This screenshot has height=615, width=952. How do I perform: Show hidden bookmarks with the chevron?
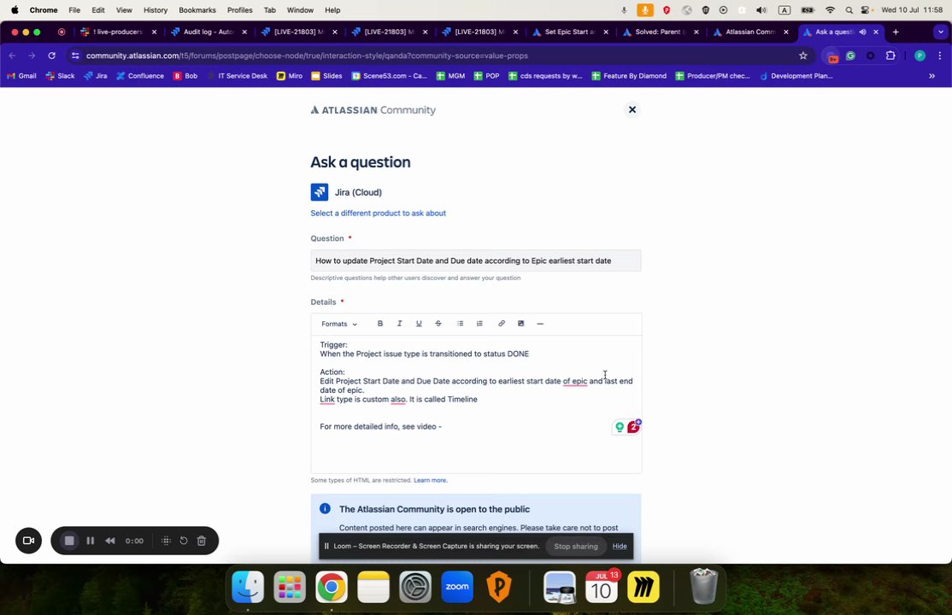tap(932, 76)
